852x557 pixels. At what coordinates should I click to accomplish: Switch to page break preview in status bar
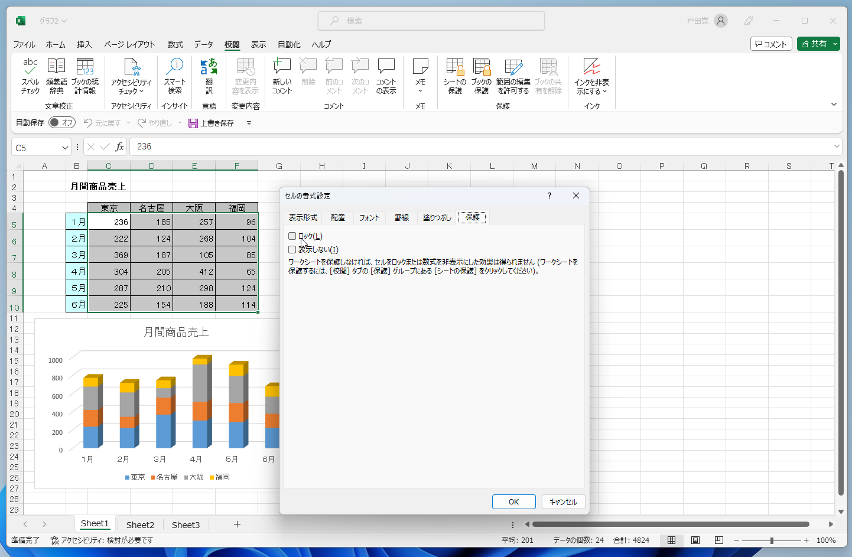(719, 540)
